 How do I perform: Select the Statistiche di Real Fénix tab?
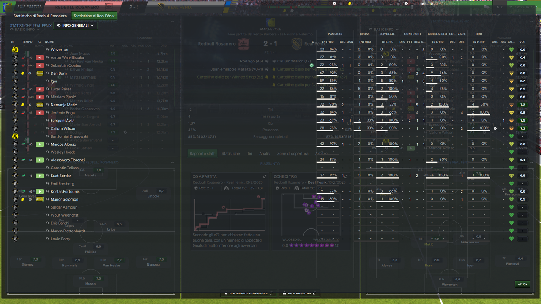(94, 16)
